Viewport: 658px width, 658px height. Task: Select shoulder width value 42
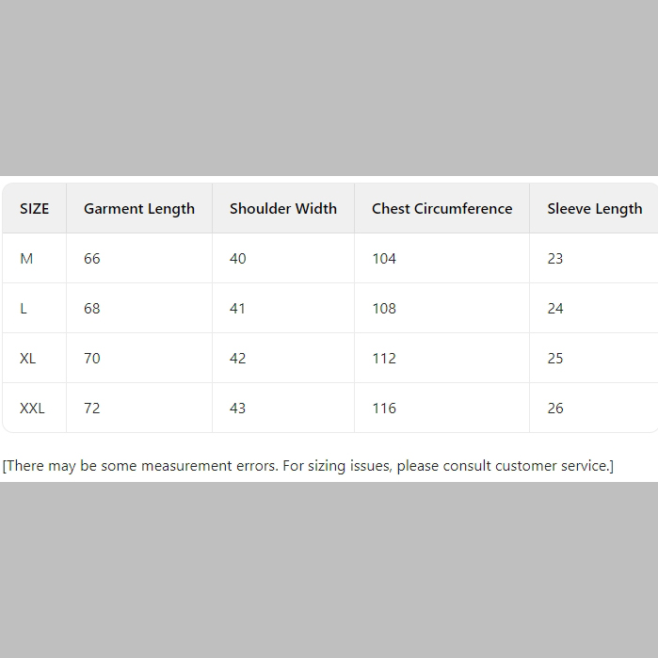point(238,359)
